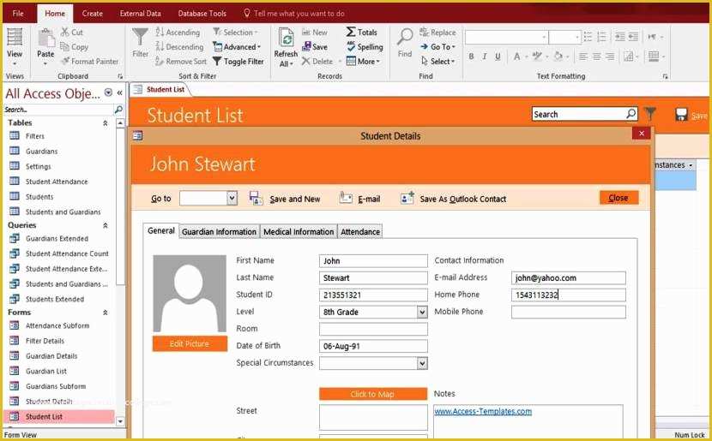The width and height of the screenshot is (712, 441).
Task: Click the Student List filter funnel icon
Action: (x=650, y=114)
